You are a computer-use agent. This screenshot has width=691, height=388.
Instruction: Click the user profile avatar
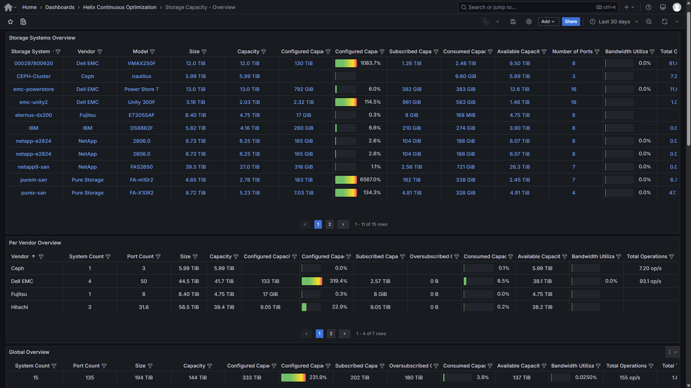[x=677, y=7]
